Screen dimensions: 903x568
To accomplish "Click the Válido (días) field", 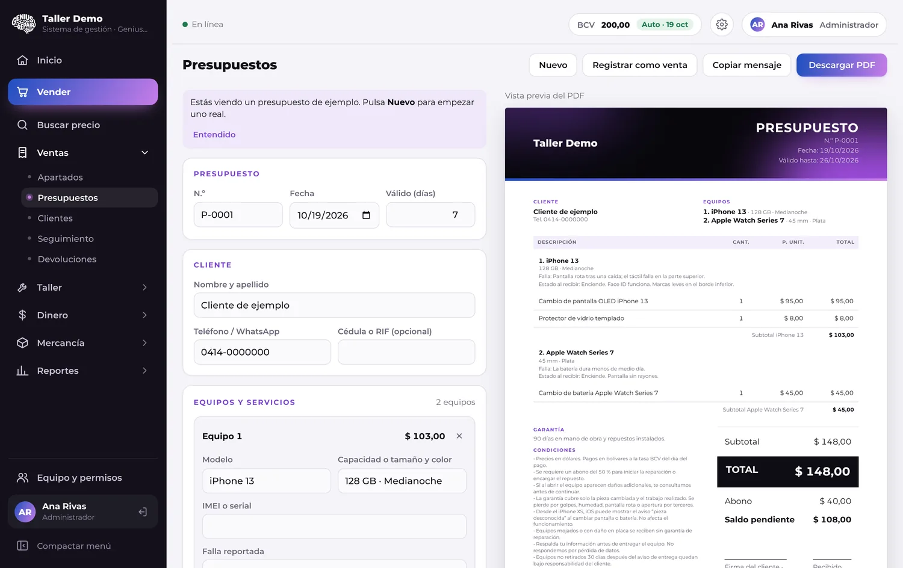I will [x=430, y=215].
